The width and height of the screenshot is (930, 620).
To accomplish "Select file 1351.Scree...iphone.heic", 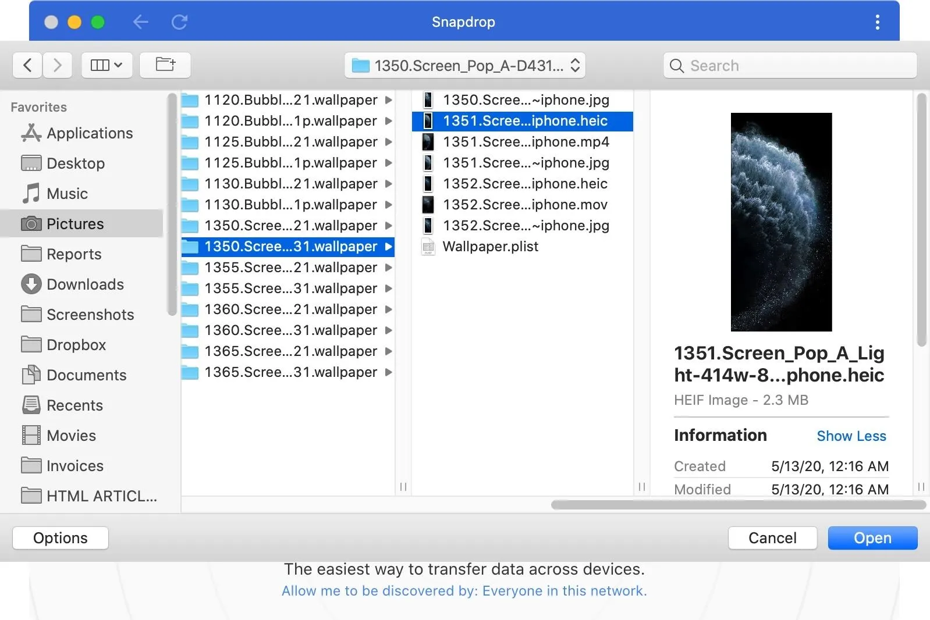I will point(523,121).
